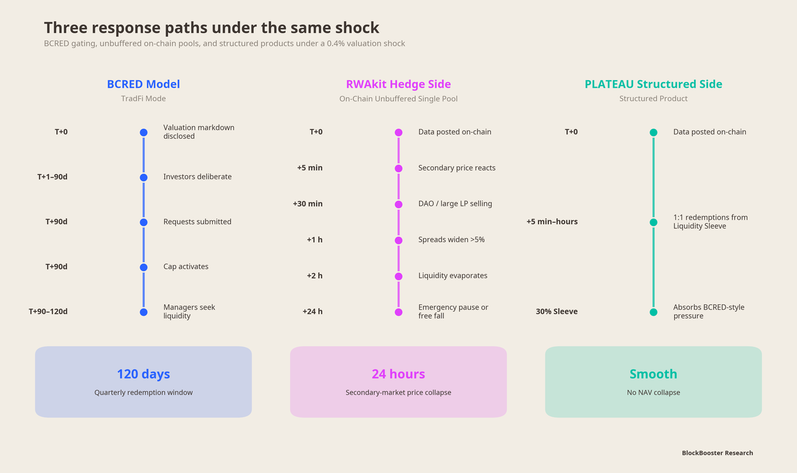The height and width of the screenshot is (473, 797).
Task: Click the blue T+0 valuation markdown dot
Action: [143, 133]
